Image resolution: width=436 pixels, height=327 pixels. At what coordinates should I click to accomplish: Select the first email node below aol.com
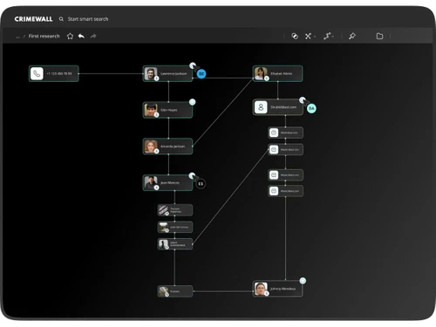285,133
